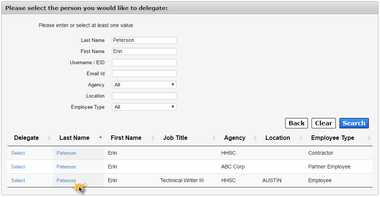Sort by the Last Name column arrow
This screenshot has width=380, height=197.
pyautogui.click(x=100, y=137)
